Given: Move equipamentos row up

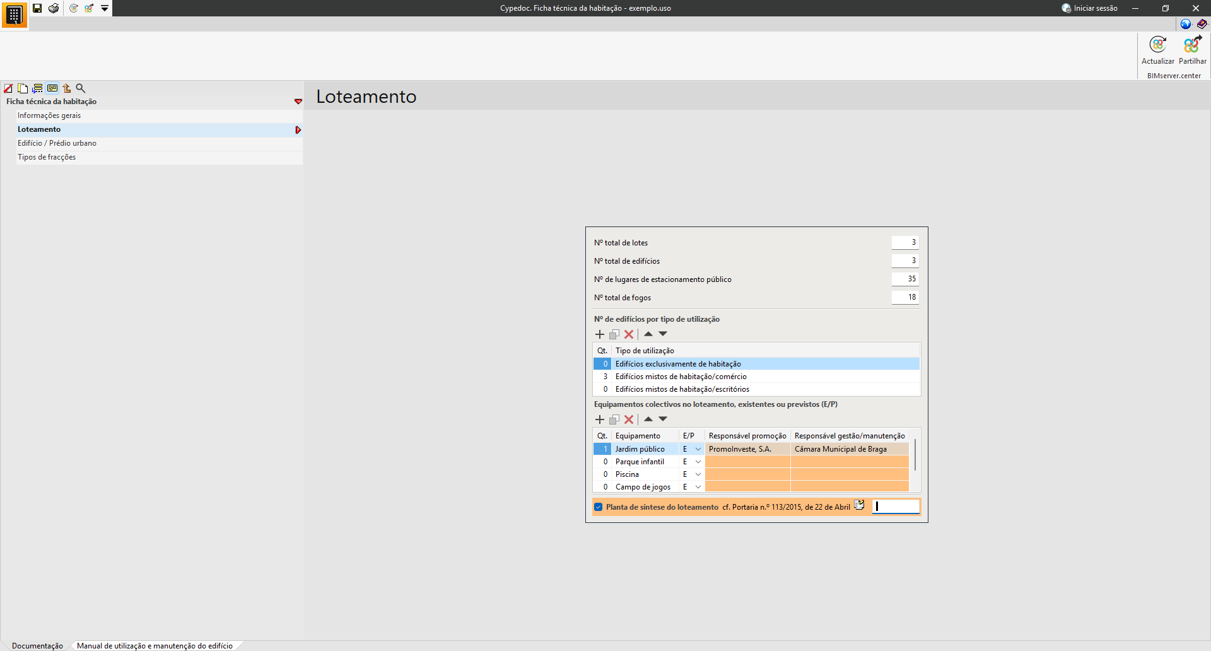Looking at the screenshot, I should point(648,419).
